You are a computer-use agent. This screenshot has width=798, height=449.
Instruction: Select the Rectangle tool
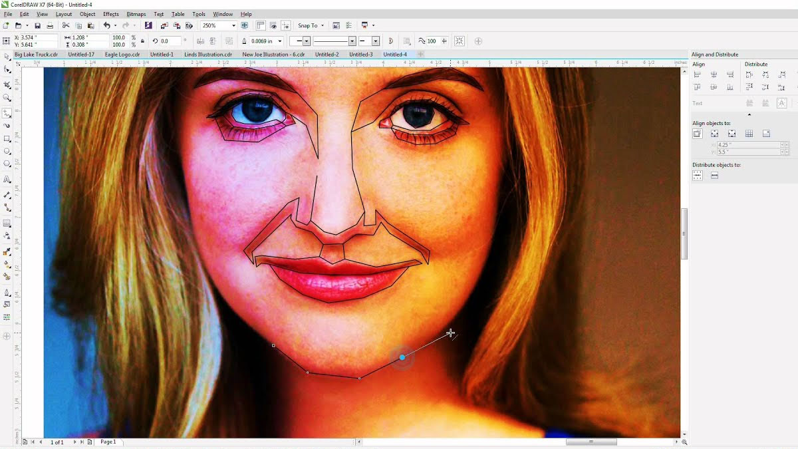[x=6, y=140]
